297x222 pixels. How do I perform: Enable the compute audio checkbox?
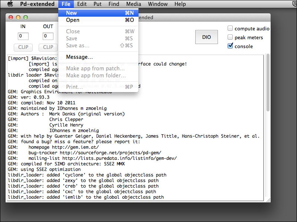230,28
